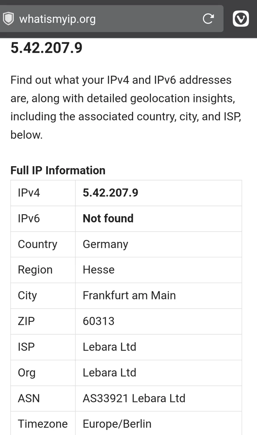Click the Hesse region value
The height and width of the screenshot is (435, 257).
98,270
